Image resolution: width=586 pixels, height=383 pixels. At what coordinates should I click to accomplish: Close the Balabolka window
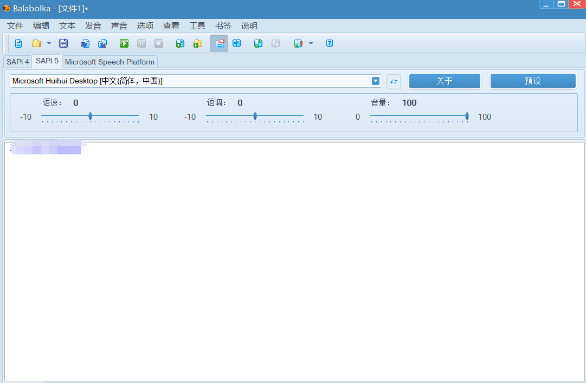[577, 4]
